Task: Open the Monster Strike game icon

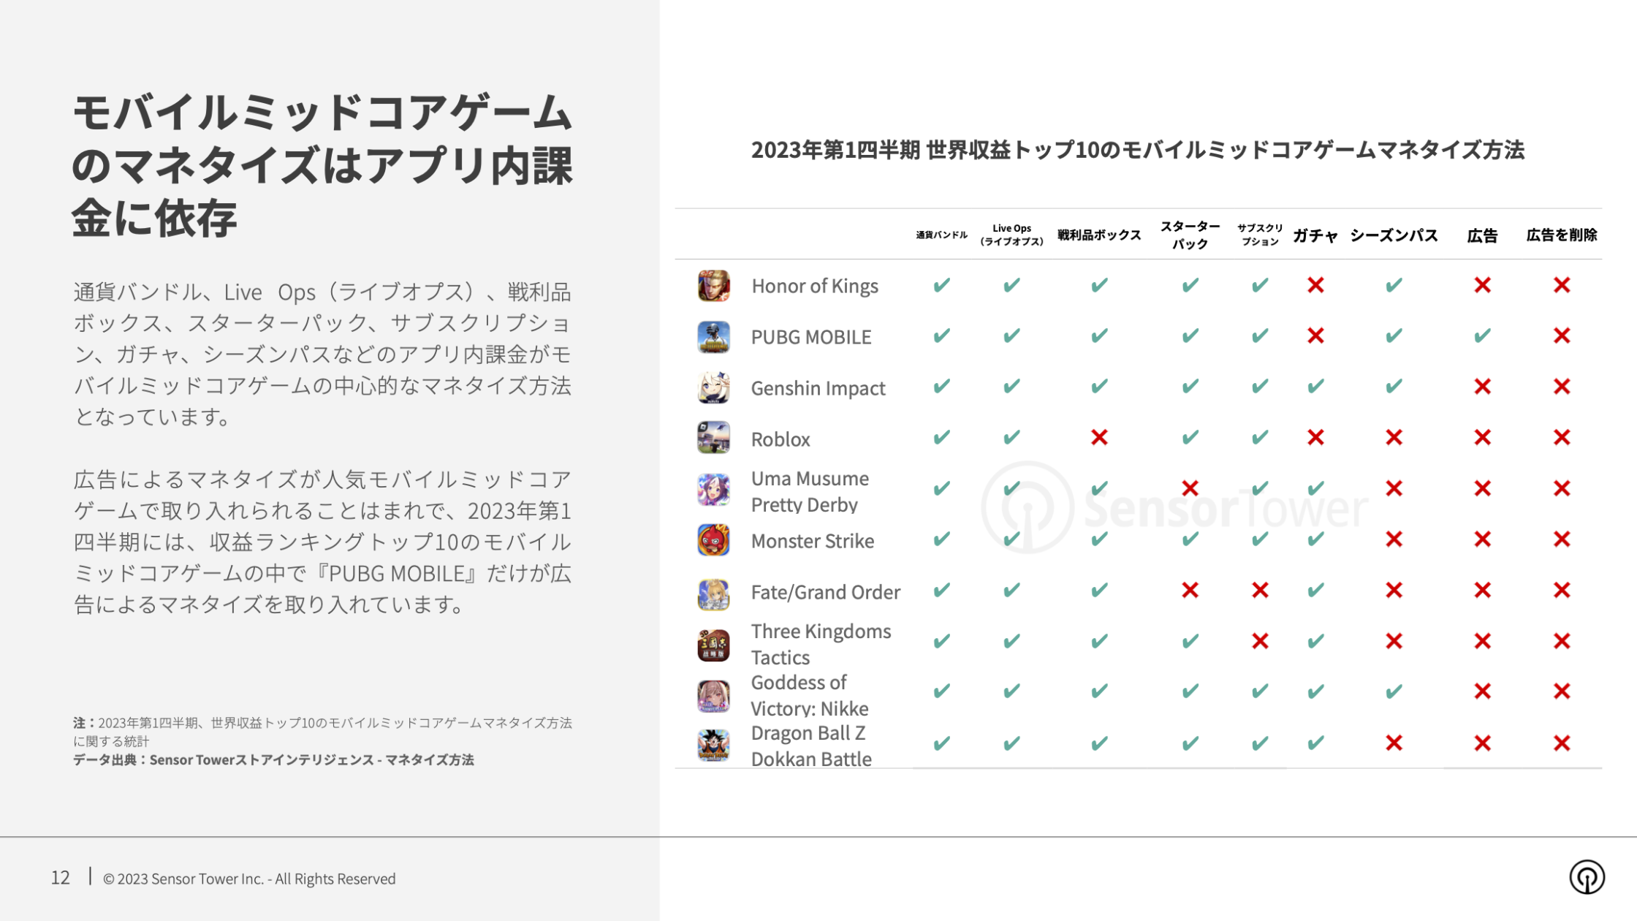Action: pyautogui.click(x=713, y=540)
